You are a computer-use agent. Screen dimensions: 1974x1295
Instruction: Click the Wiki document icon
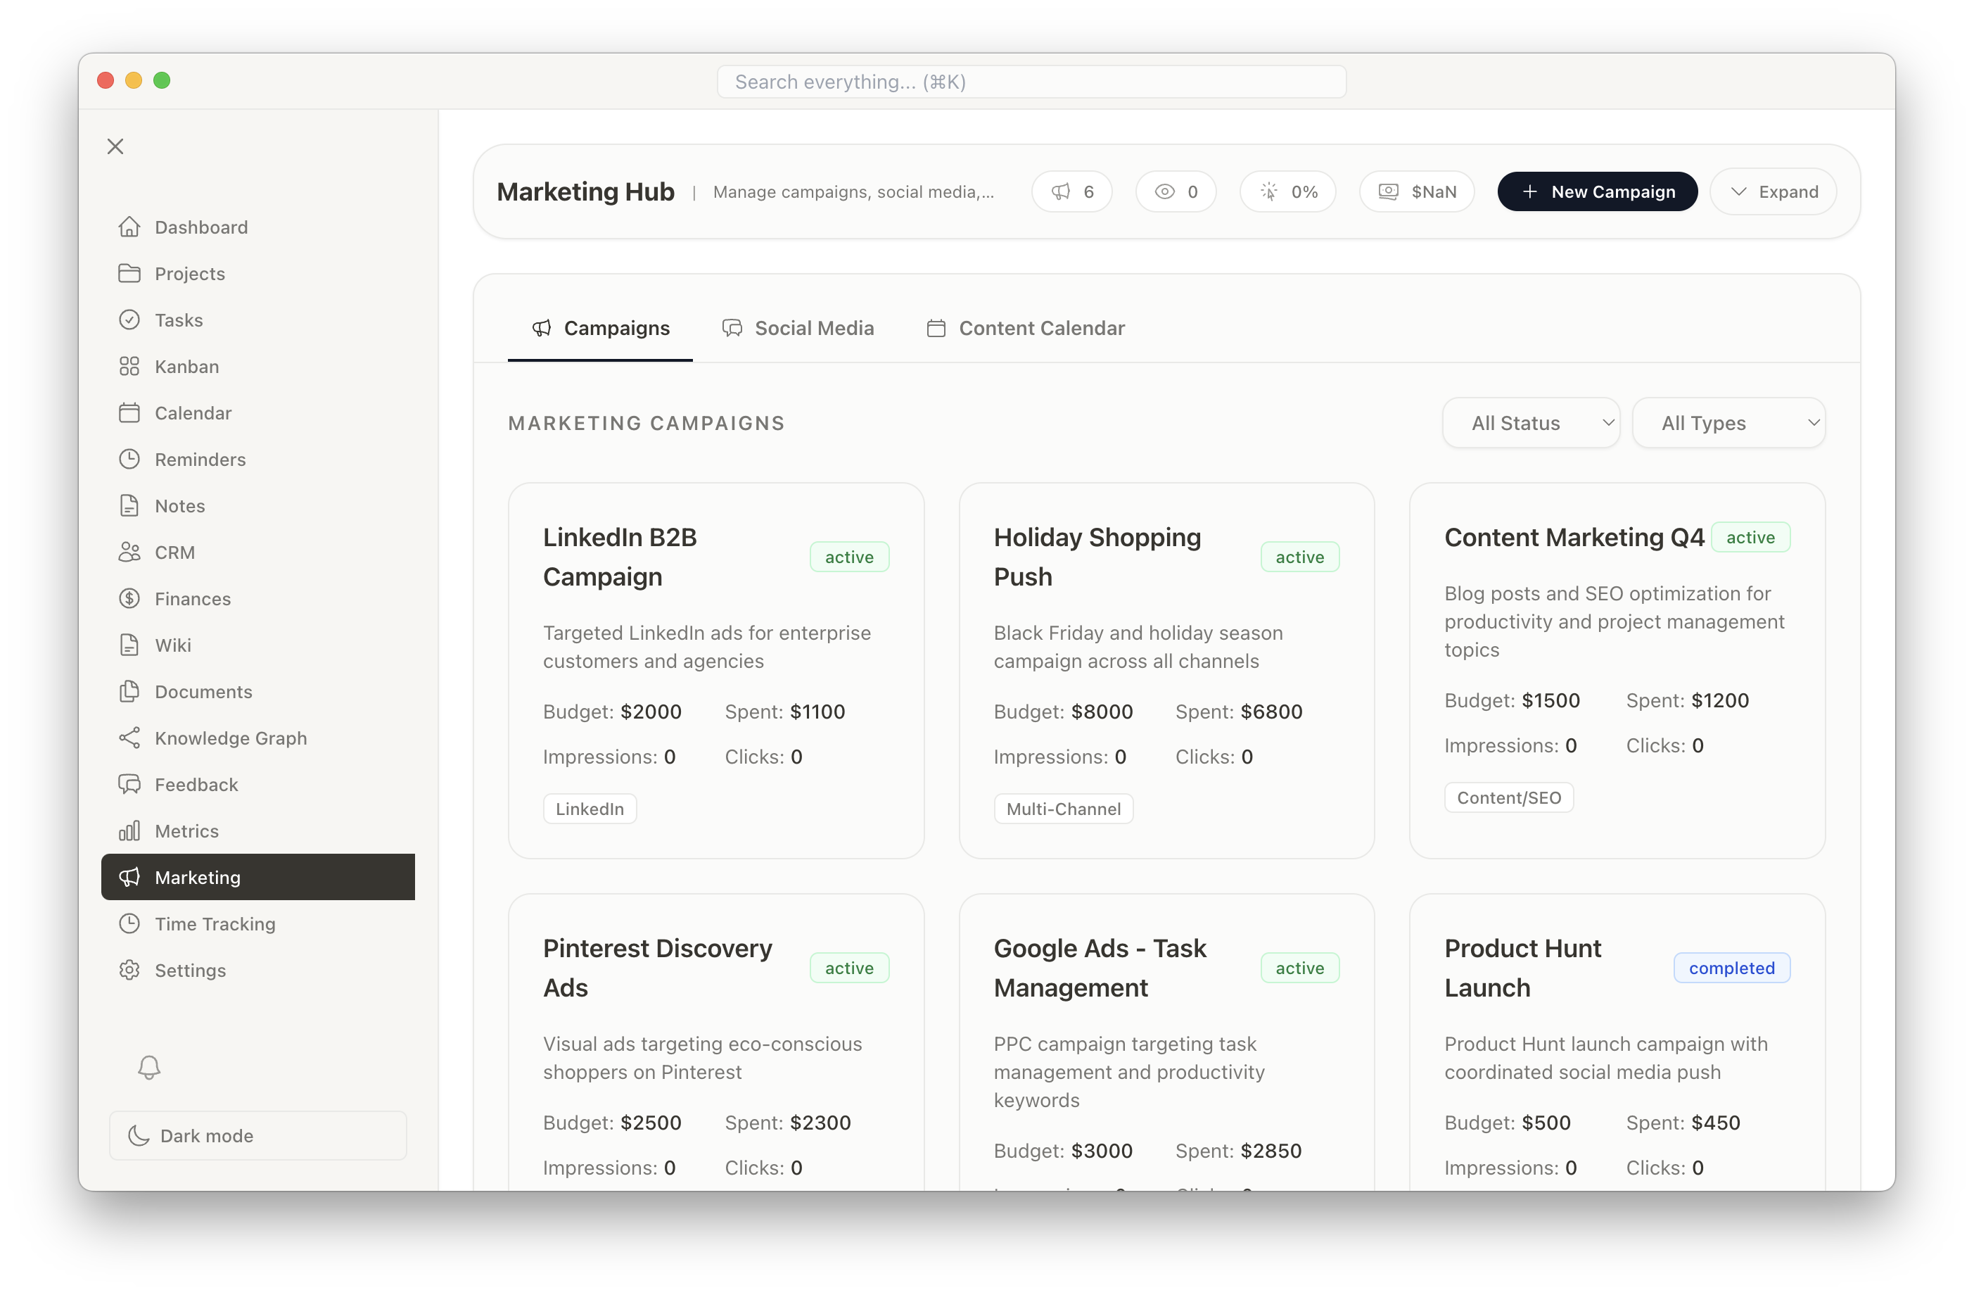pos(129,645)
